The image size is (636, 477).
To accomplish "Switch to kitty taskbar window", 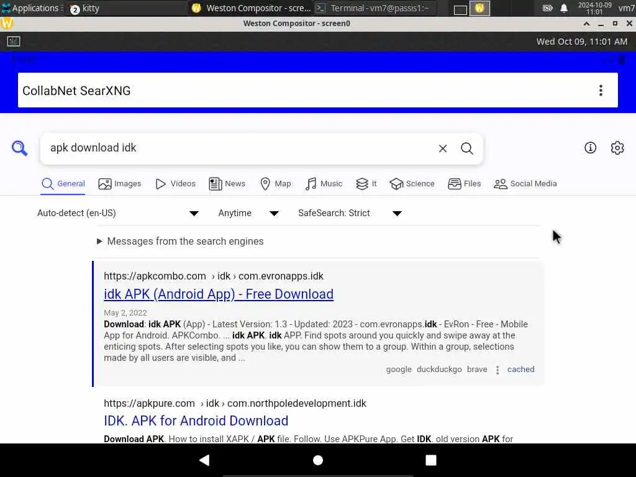I will (x=125, y=8).
